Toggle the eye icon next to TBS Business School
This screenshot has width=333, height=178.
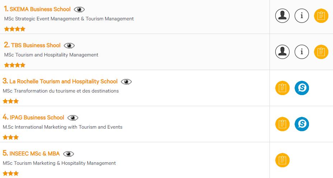(69, 46)
